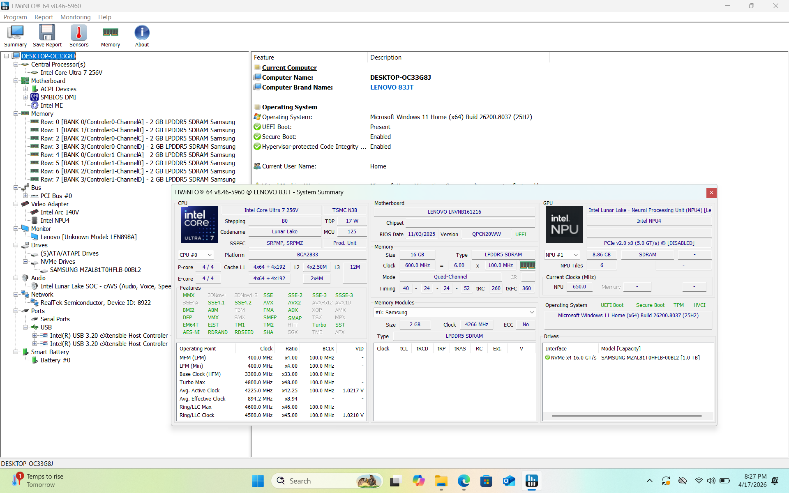Expand the first USB 3.20 Host Controller
Screen dimensions: 789x493
(x=35, y=336)
